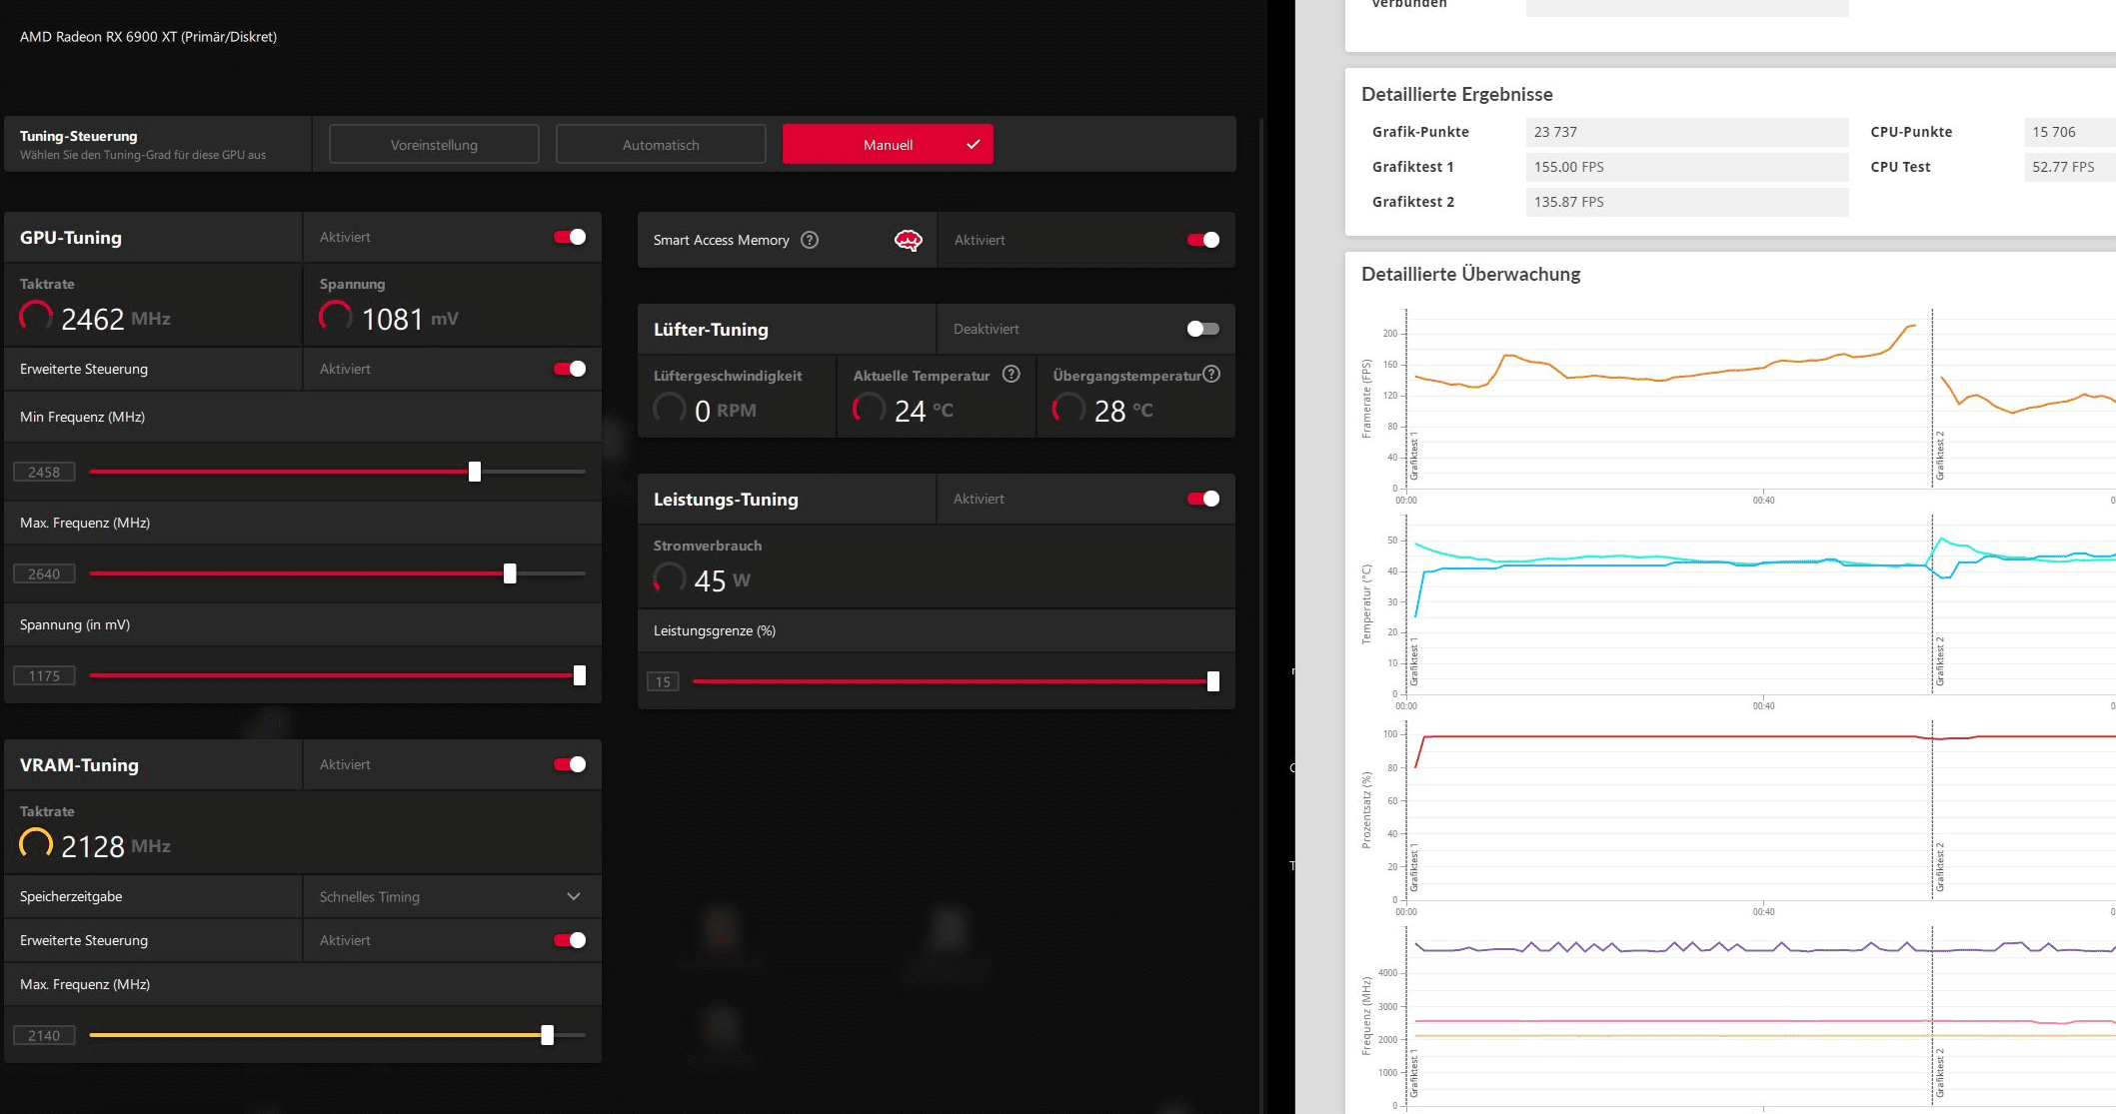Click the CPU-Punkte value 15 706

(x=2069, y=132)
